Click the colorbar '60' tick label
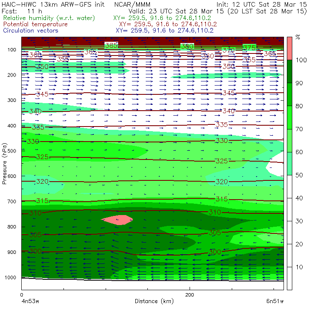309x309 pixels. pos(299,152)
